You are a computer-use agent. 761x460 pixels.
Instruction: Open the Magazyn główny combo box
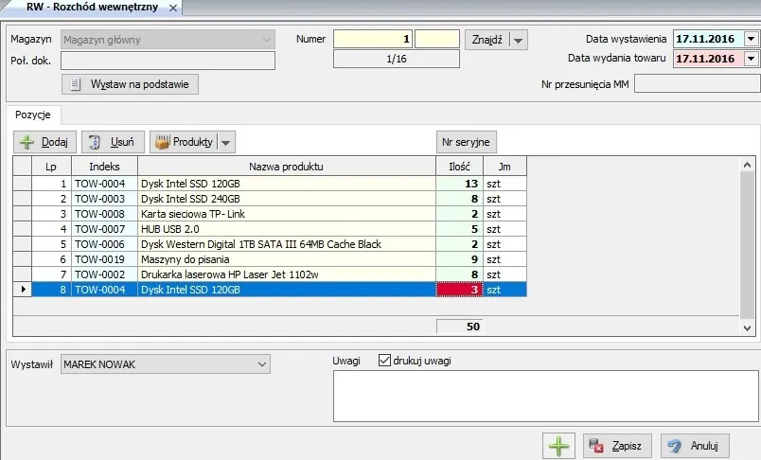click(x=168, y=40)
